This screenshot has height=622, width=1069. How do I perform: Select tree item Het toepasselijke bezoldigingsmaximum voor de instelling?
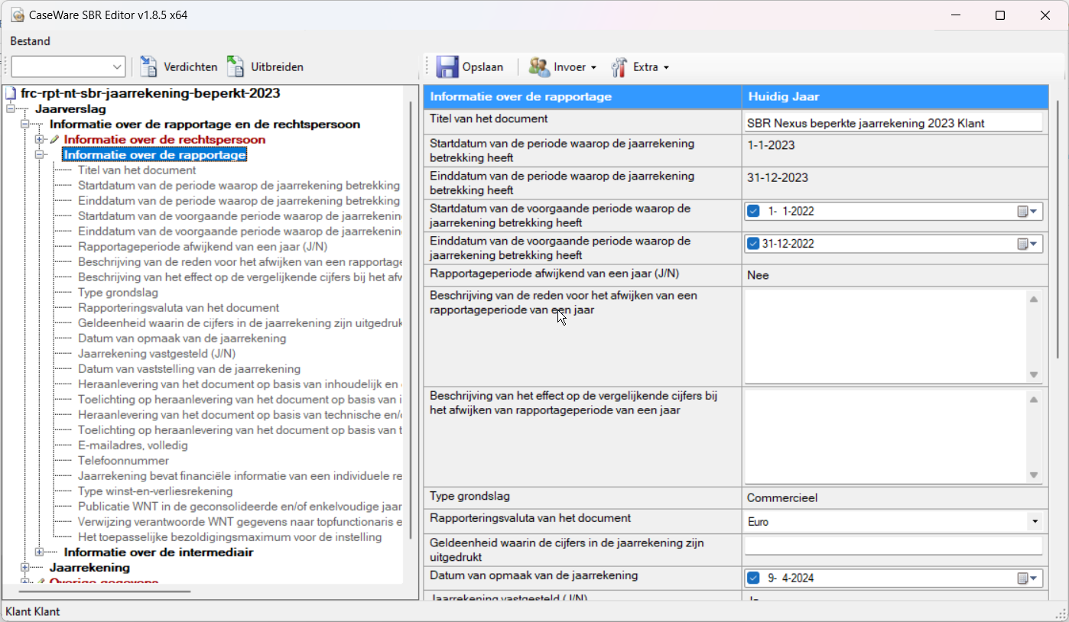(x=229, y=537)
